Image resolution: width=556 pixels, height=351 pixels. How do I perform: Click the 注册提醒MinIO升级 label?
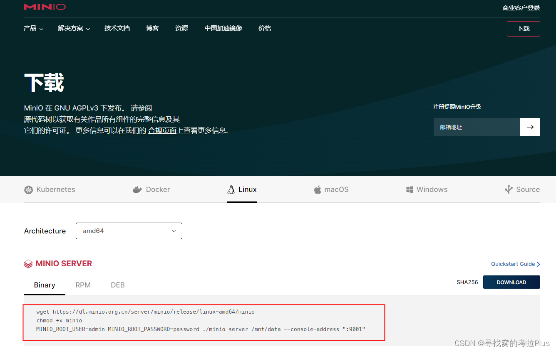(457, 107)
